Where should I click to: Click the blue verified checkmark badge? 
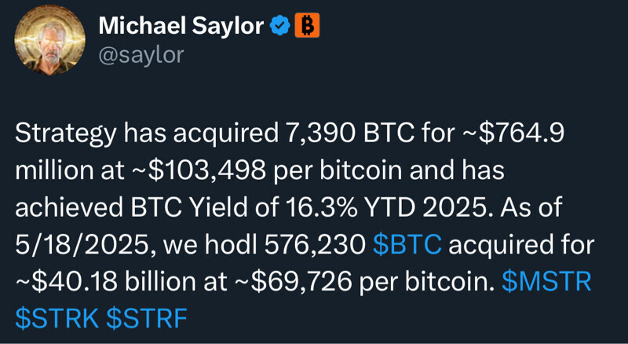coord(279,27)
